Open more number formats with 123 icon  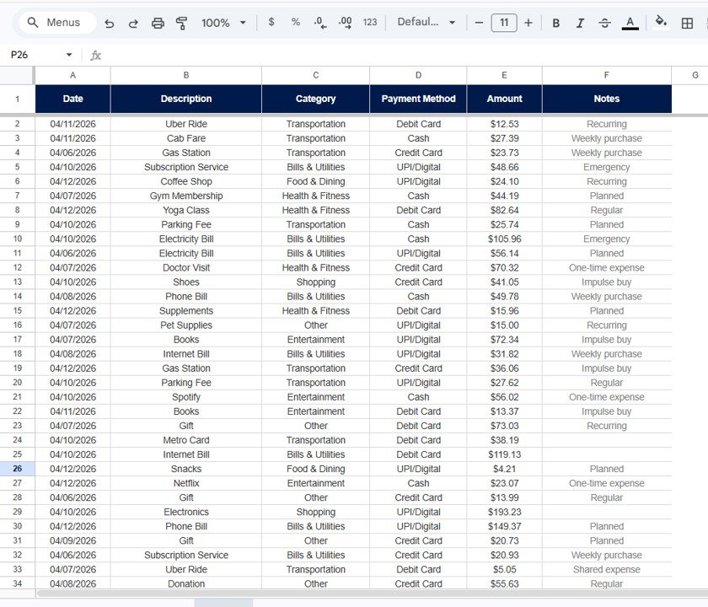coord(369,23)
